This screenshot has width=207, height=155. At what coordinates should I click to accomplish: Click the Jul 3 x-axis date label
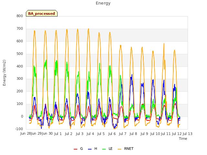pos(80,134)
